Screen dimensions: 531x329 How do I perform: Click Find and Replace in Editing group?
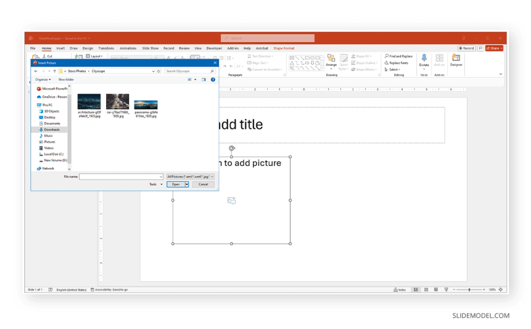[x=399, y=56]
